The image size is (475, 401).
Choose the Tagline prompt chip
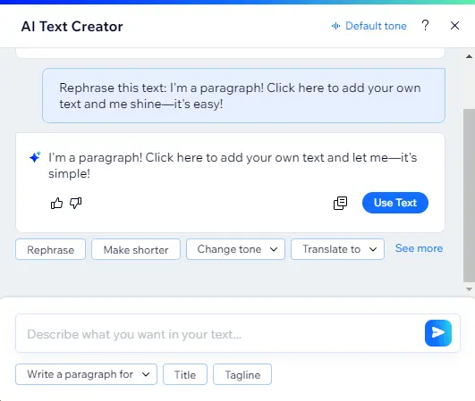tap(242, 374)
